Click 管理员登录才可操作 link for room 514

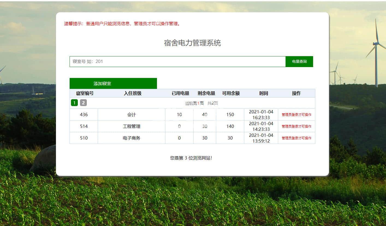296,126
